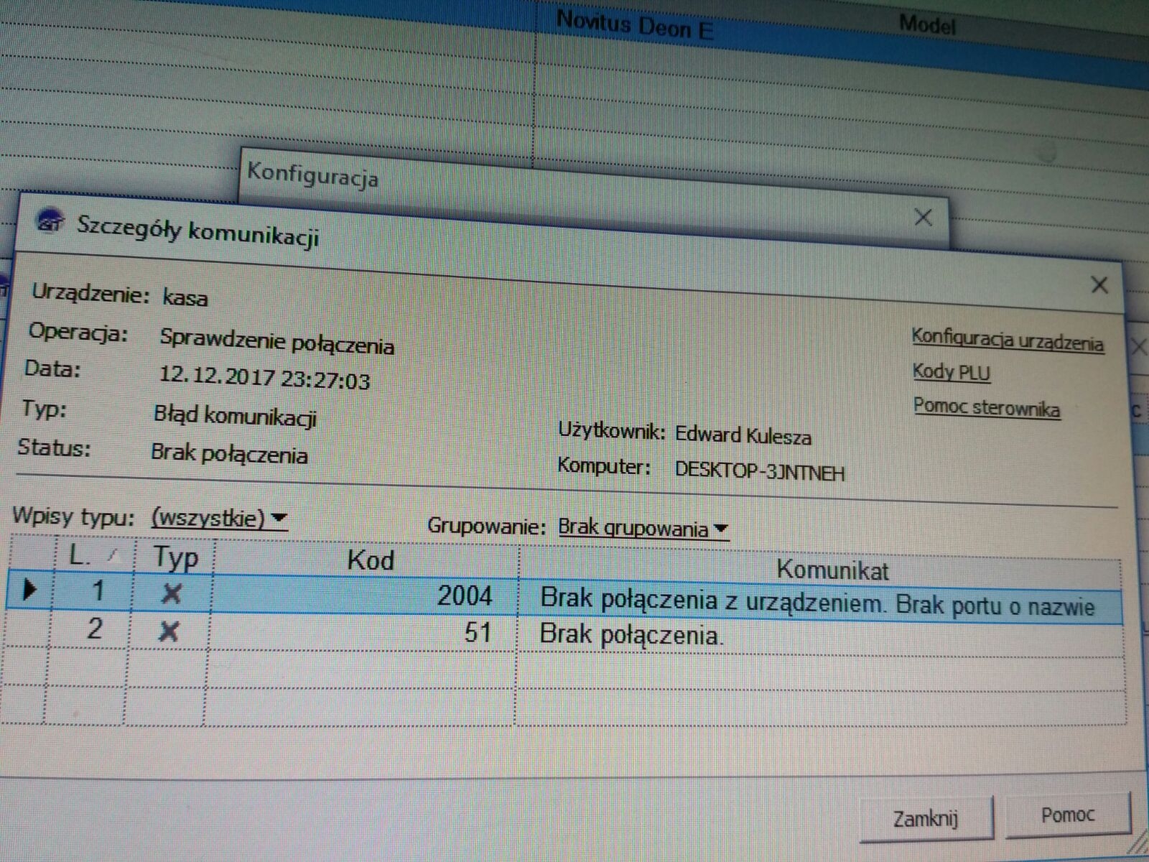Click the user name Edward Kulesza

tap(743, 435)
